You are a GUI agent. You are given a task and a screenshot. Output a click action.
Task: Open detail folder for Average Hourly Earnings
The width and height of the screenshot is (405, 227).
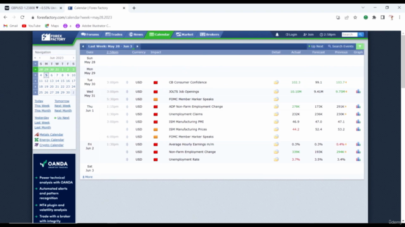pos(276,144)
